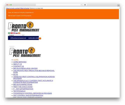
Task: Open the Pronto F.A.C.T. System link
Action: [x=33, y=81]
